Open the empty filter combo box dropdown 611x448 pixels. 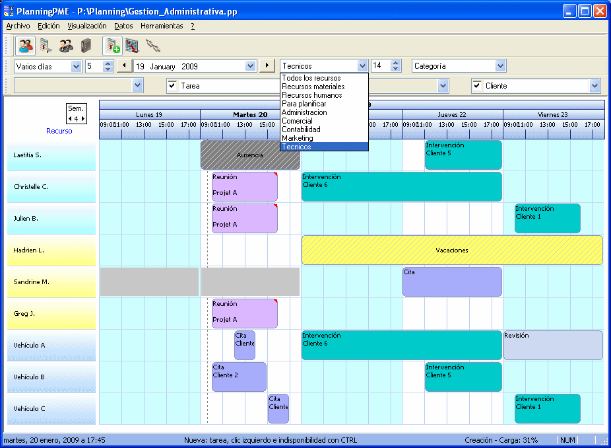point(137,85)
